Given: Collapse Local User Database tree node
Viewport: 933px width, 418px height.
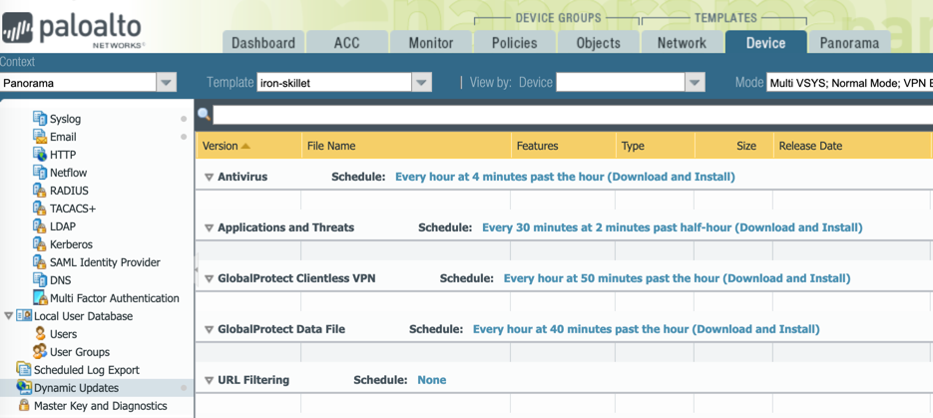Looking at the screenshot, I should [x=9, y=316].
